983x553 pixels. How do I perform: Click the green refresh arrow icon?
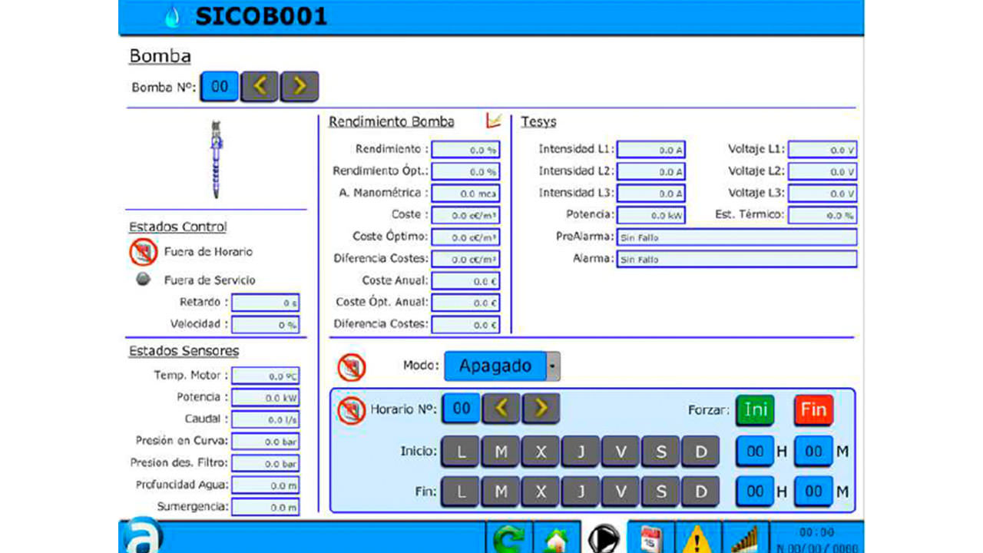(508, 538)
